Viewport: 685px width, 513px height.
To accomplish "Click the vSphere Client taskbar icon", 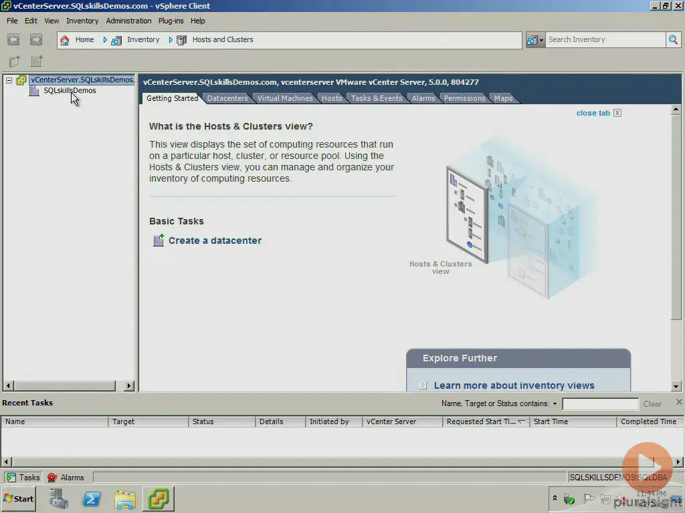I will [158, 498].
